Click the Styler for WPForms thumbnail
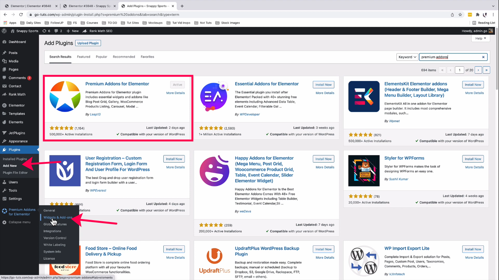 364,171
